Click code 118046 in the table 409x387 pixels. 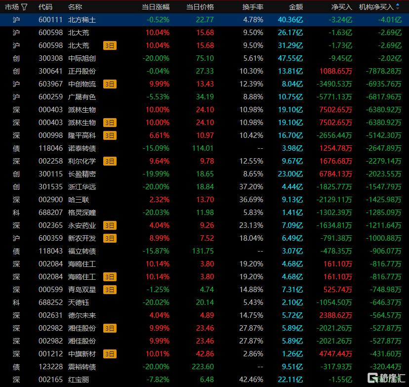point(50,148)
